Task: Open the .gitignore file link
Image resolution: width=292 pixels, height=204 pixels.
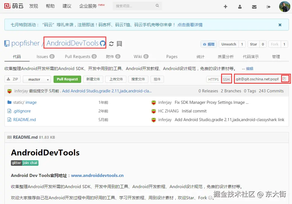Action: click(22, 111)
